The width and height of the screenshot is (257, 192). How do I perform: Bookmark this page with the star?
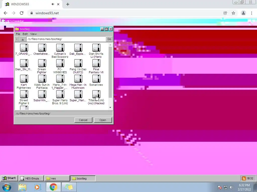coord(233,13)
